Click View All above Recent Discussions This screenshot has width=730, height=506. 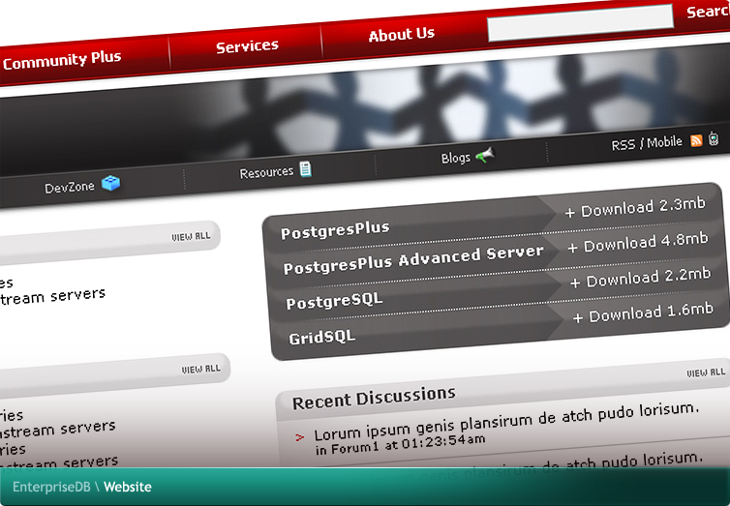point(706,372)
